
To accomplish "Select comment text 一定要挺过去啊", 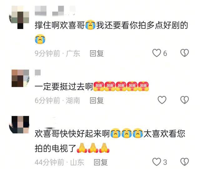I will [64, 87].
